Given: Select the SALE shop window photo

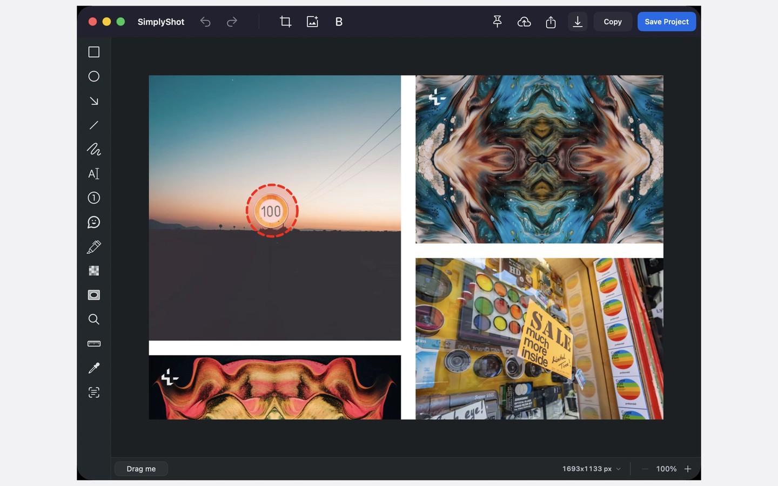Looking at the screenshot, I should [539, 339].
